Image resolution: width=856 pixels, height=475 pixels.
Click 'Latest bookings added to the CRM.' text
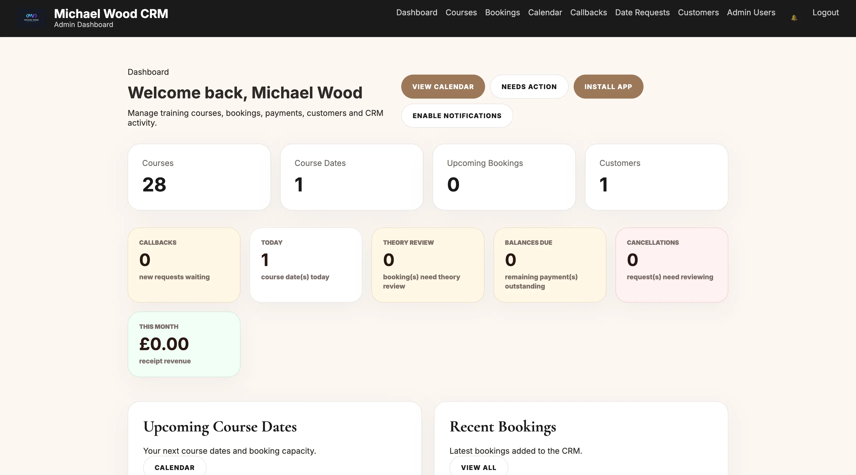516,451
